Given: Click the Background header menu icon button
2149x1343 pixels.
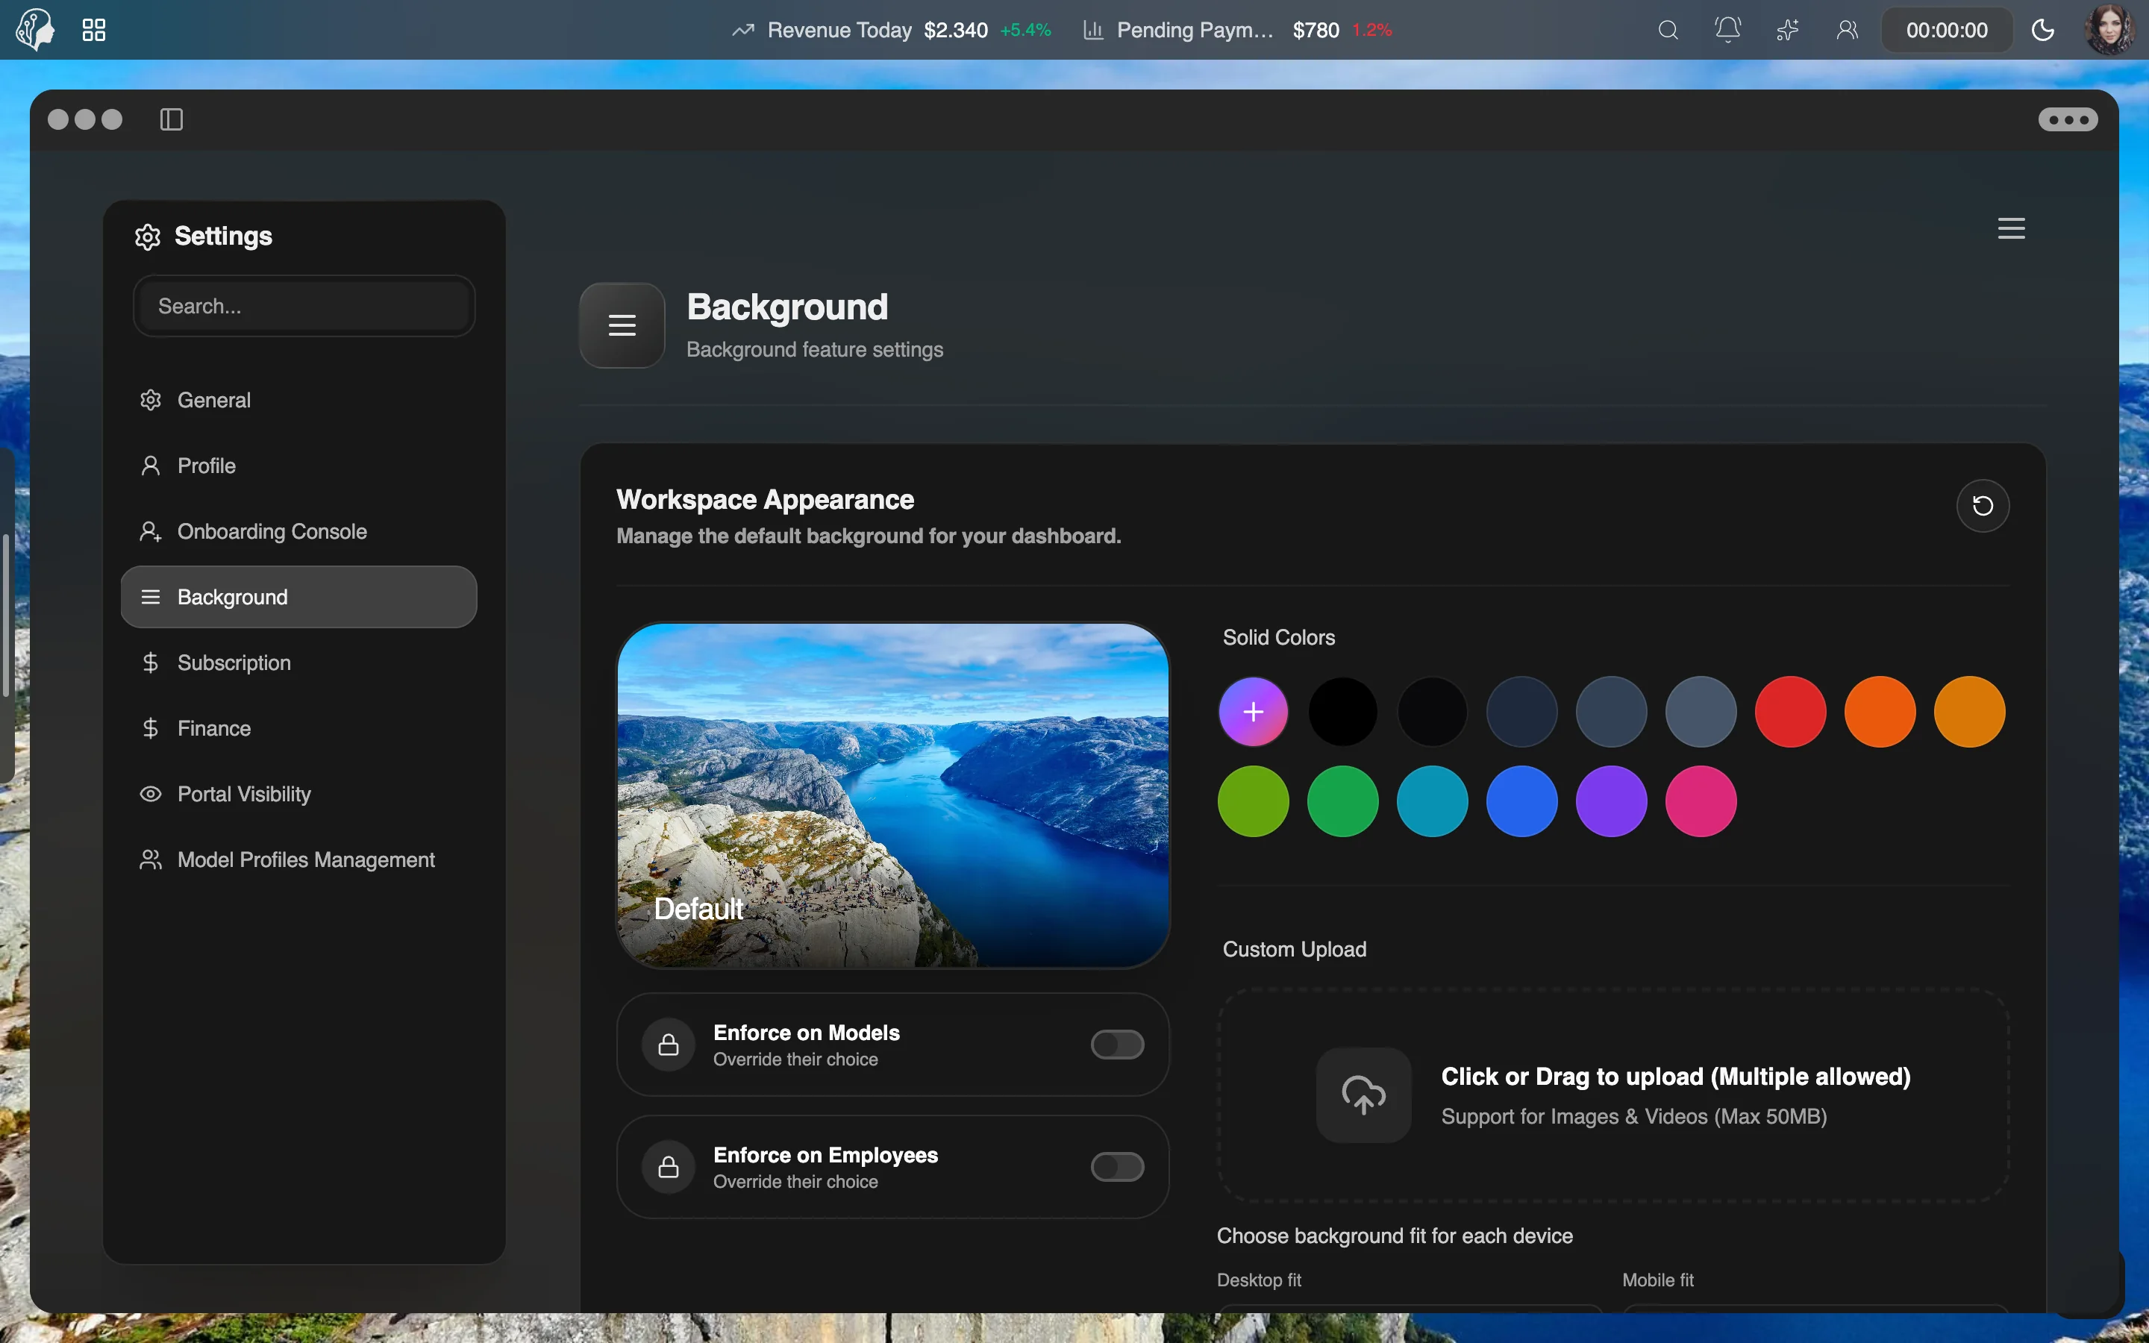Looking at the screenshot, I should tap(622, 325).
